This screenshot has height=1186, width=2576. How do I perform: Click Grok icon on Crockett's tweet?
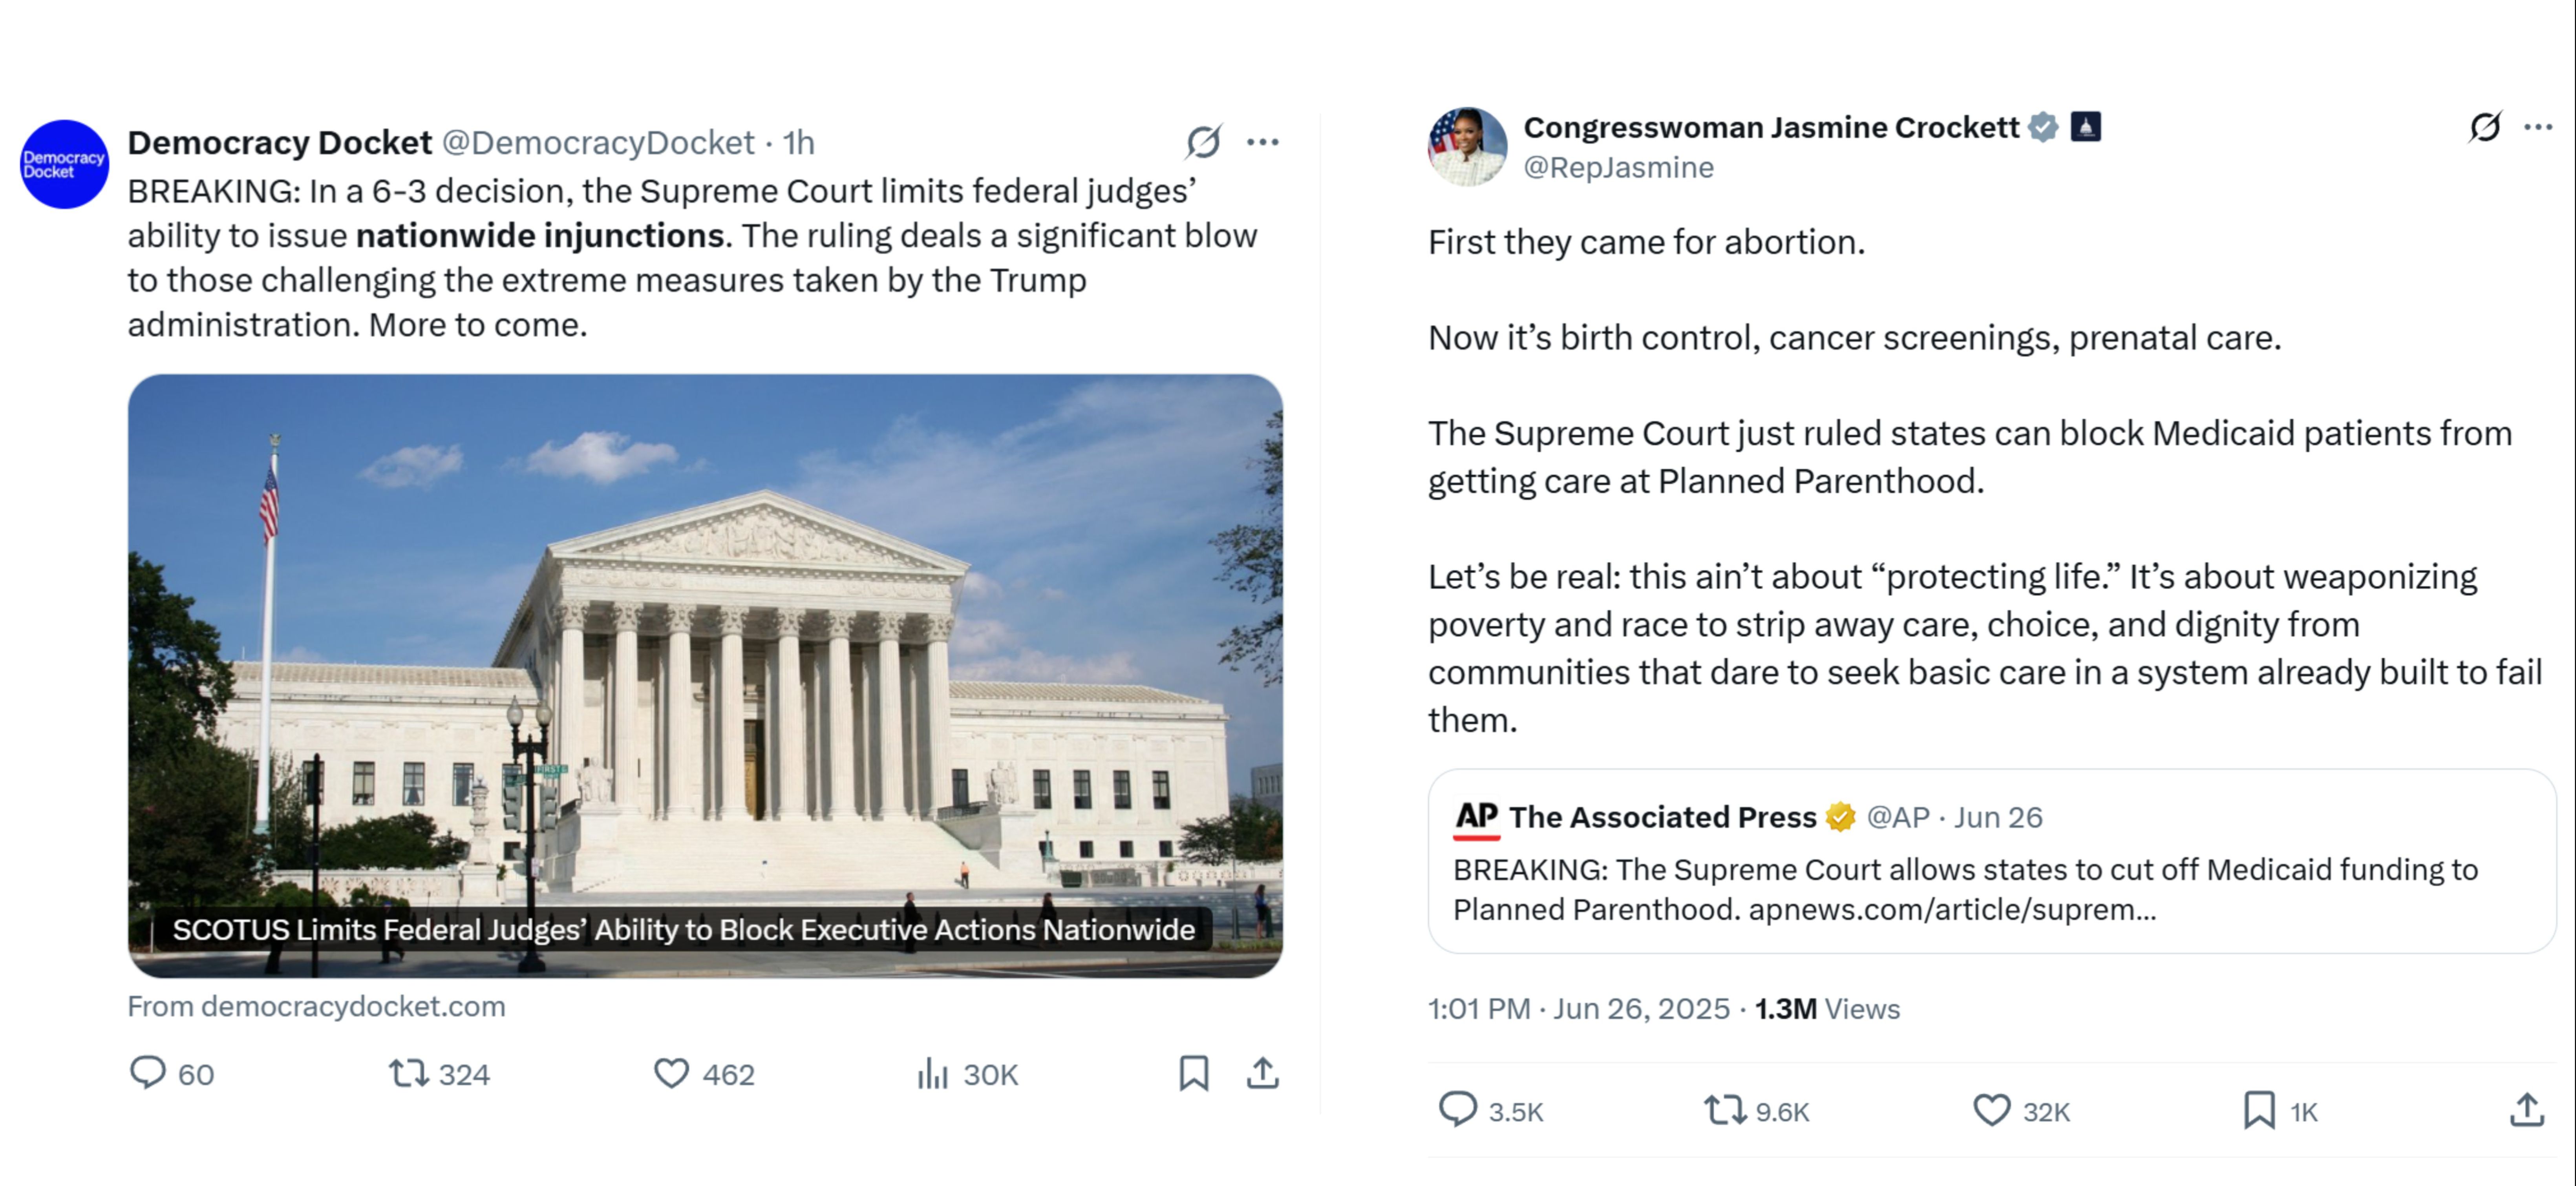(x=2485, y=127)
